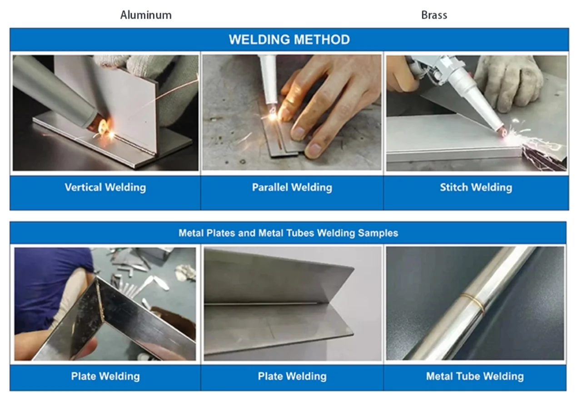Click the Brass label
The image size is (578, 395).
(x=434, y=15)
